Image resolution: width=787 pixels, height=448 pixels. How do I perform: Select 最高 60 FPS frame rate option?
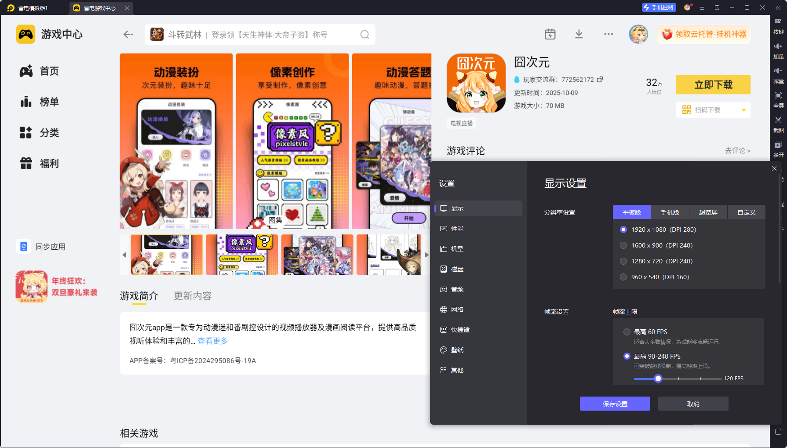(x=645, y=332)
